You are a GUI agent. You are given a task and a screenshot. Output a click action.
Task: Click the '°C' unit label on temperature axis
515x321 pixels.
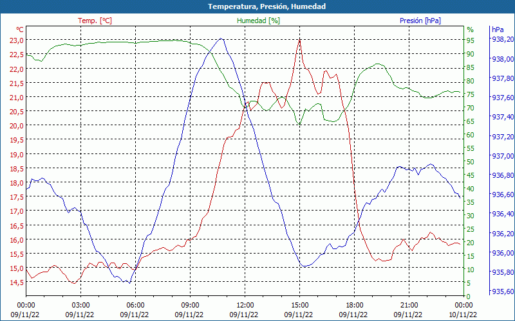point(20,30)
